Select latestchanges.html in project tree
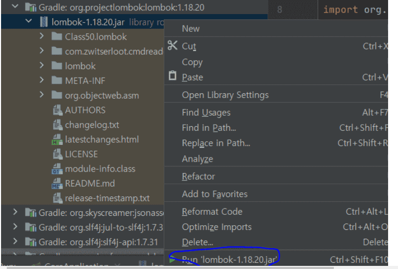 [102, 140]
